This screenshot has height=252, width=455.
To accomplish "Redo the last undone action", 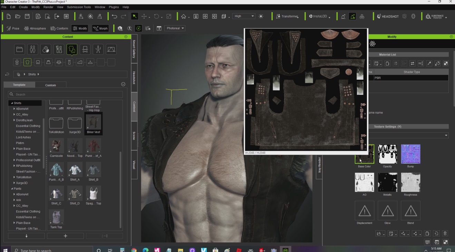I will [x=124, y=16].
